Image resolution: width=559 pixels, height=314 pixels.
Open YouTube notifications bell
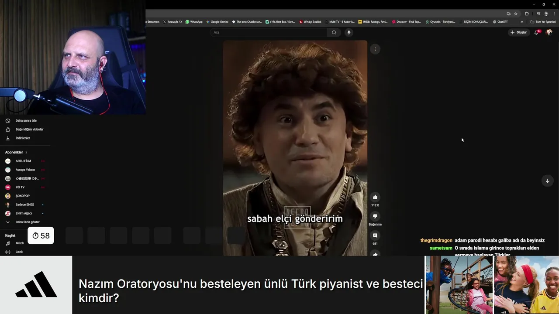click(x=537, y=32)
